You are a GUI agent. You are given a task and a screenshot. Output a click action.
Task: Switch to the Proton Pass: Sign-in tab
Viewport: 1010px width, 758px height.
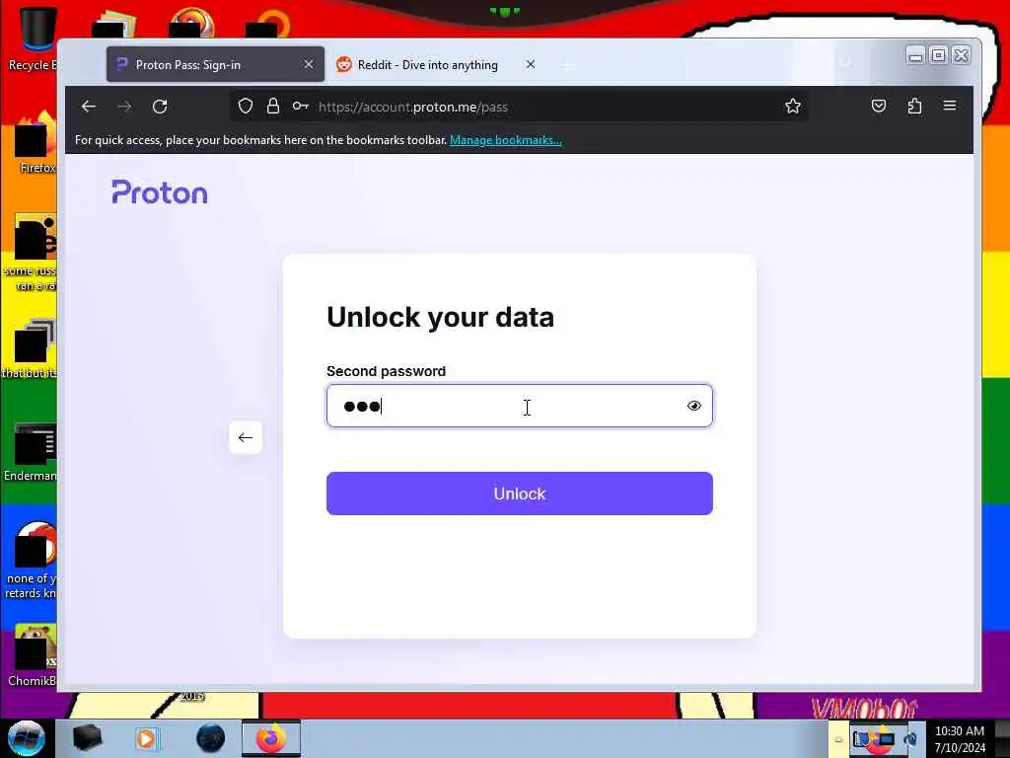215,64
